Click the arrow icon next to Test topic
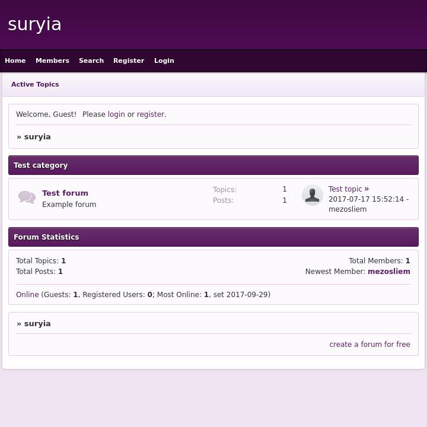The image size is (427, 427). click(367, 189)
